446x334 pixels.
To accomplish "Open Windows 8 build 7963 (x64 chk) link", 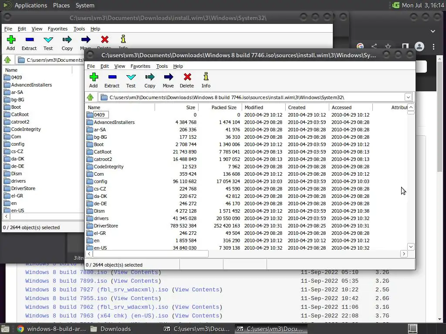I will tap(97, 316).
